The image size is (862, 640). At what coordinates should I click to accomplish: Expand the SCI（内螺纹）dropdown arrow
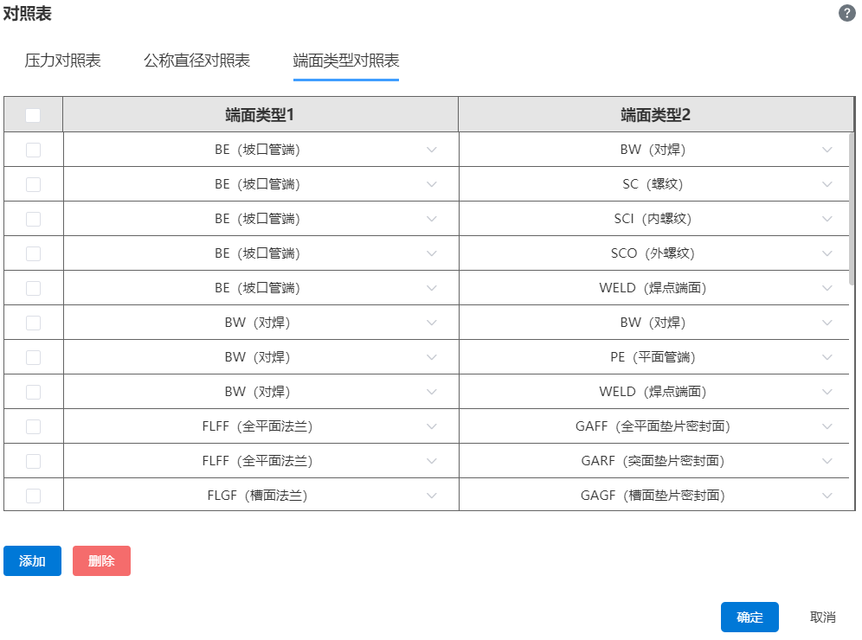(x=827, y=219)
